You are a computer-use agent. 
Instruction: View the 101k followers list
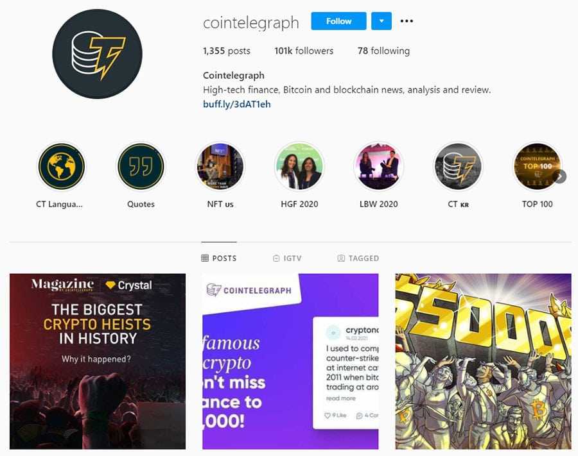[x=304, y=51]
